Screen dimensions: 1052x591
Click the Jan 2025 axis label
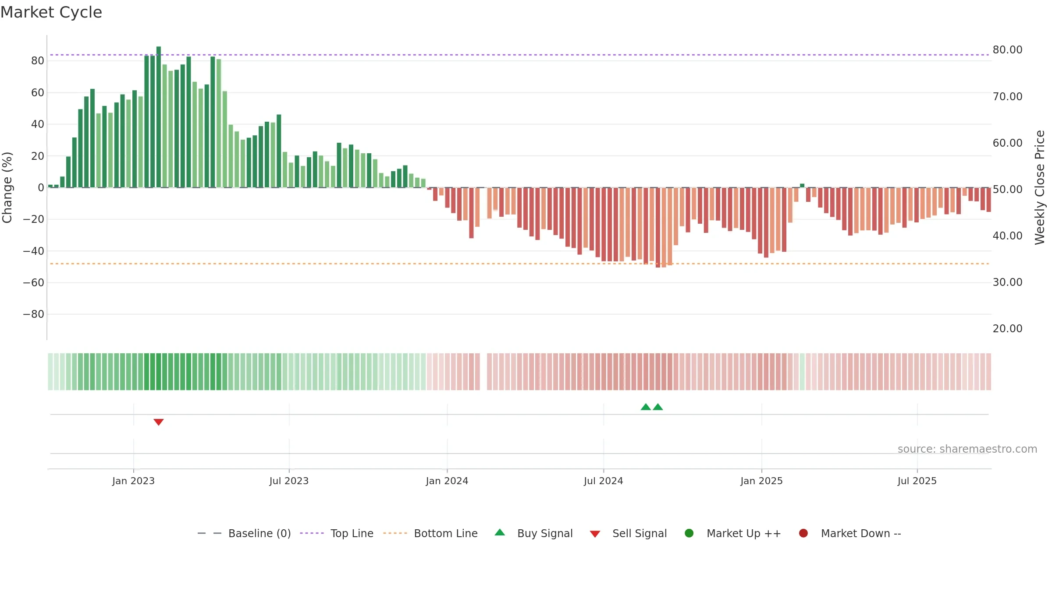(x=761, y=481)
